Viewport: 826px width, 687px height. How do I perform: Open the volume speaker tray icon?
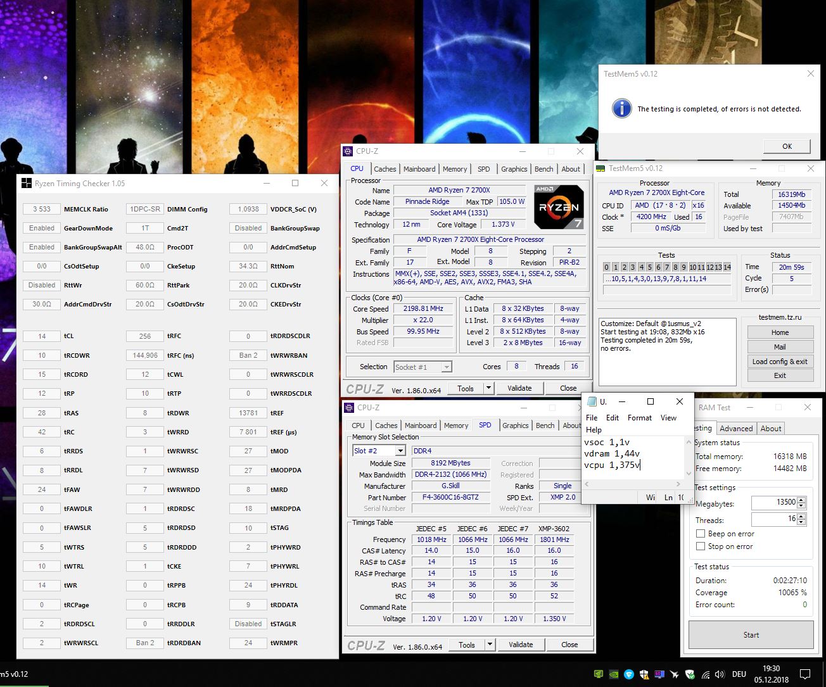coord(719,674)
